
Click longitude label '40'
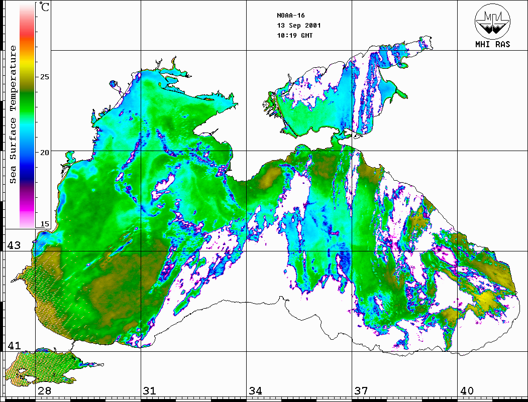click(467, 391)
